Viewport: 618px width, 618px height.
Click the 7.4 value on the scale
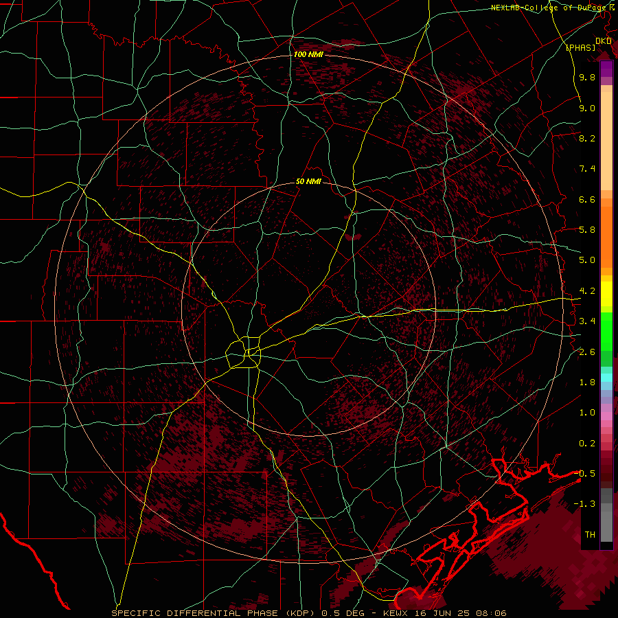[x=587, y=169]
